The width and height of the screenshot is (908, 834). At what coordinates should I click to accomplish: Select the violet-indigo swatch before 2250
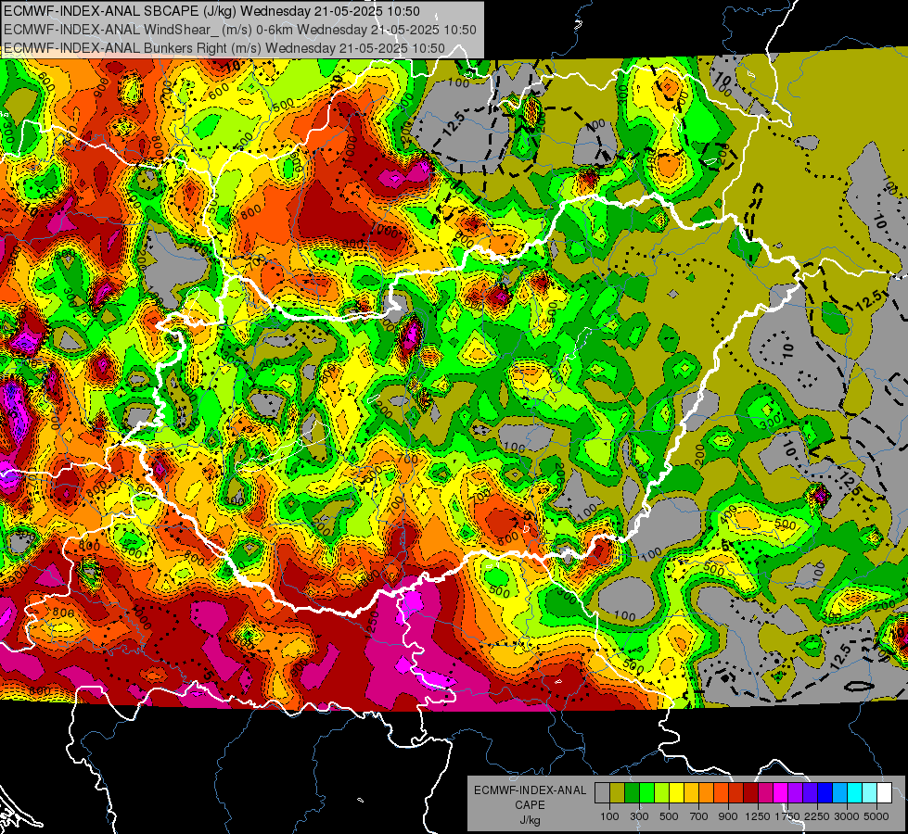click(x=810, y=793)
